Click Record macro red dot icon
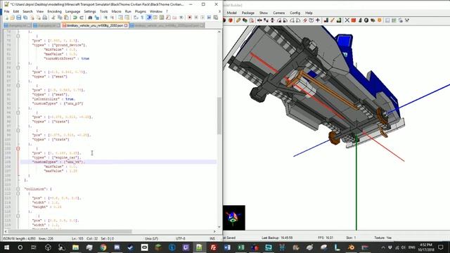450x253 pixels. [190, 18]
